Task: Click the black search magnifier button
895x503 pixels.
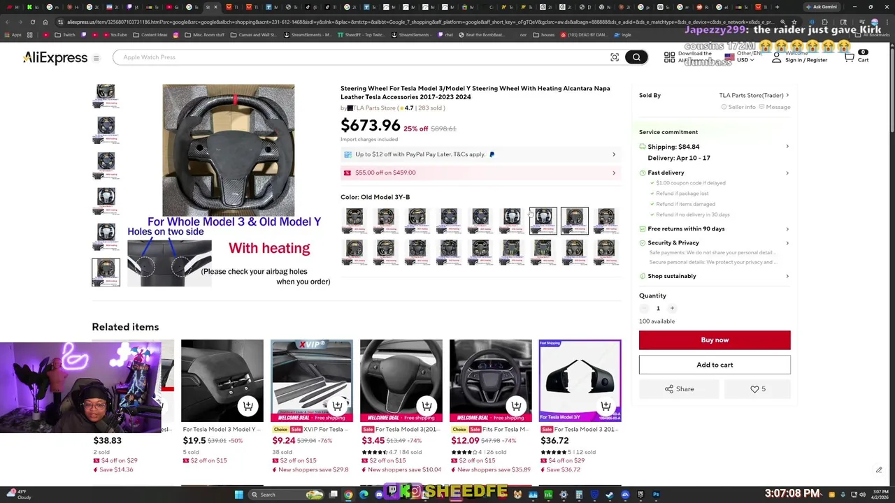Action: click(x=636, y=57)
